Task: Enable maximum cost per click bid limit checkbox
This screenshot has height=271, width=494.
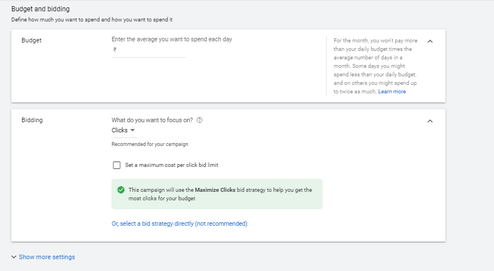Action: point(117,165)
